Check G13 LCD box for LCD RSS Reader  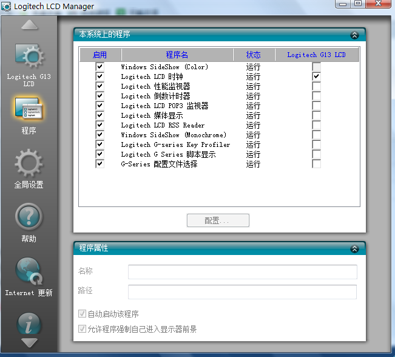(x=316, y=125)
